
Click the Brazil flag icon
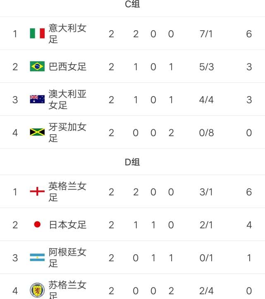tap(37, 66)
